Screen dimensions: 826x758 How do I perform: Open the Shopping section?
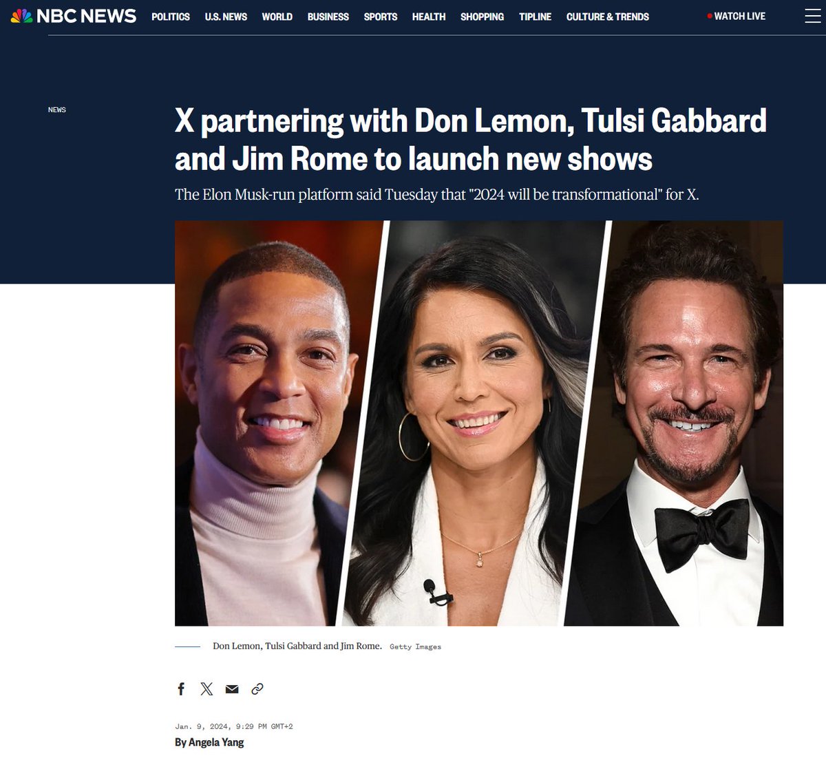click(483, 17)
